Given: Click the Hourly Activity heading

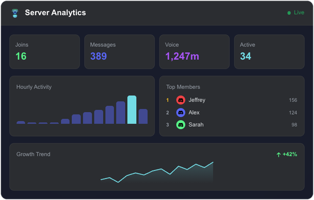Looking at the screenshot, I should pyautogui.click(x=34, y=87).
